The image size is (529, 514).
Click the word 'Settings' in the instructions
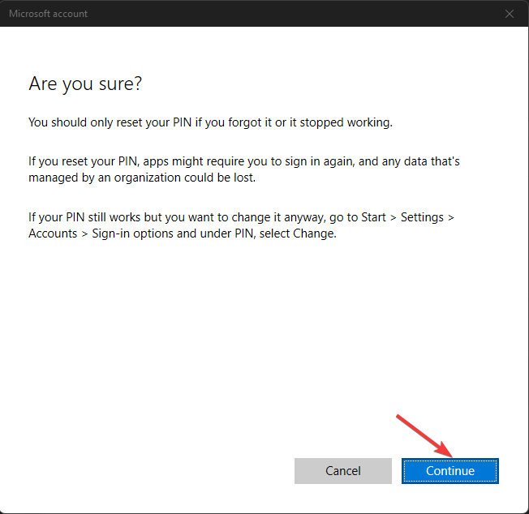(x=422, y=218)
